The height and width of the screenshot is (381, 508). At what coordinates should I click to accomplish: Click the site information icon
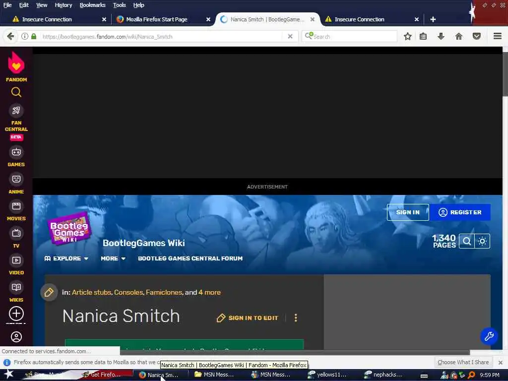click(x=25, y=37)
